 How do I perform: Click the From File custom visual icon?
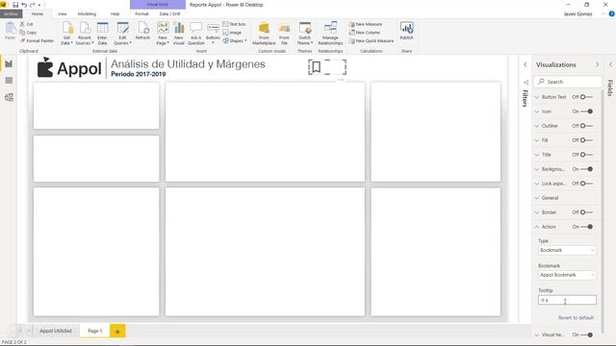[x=284, y=28]
